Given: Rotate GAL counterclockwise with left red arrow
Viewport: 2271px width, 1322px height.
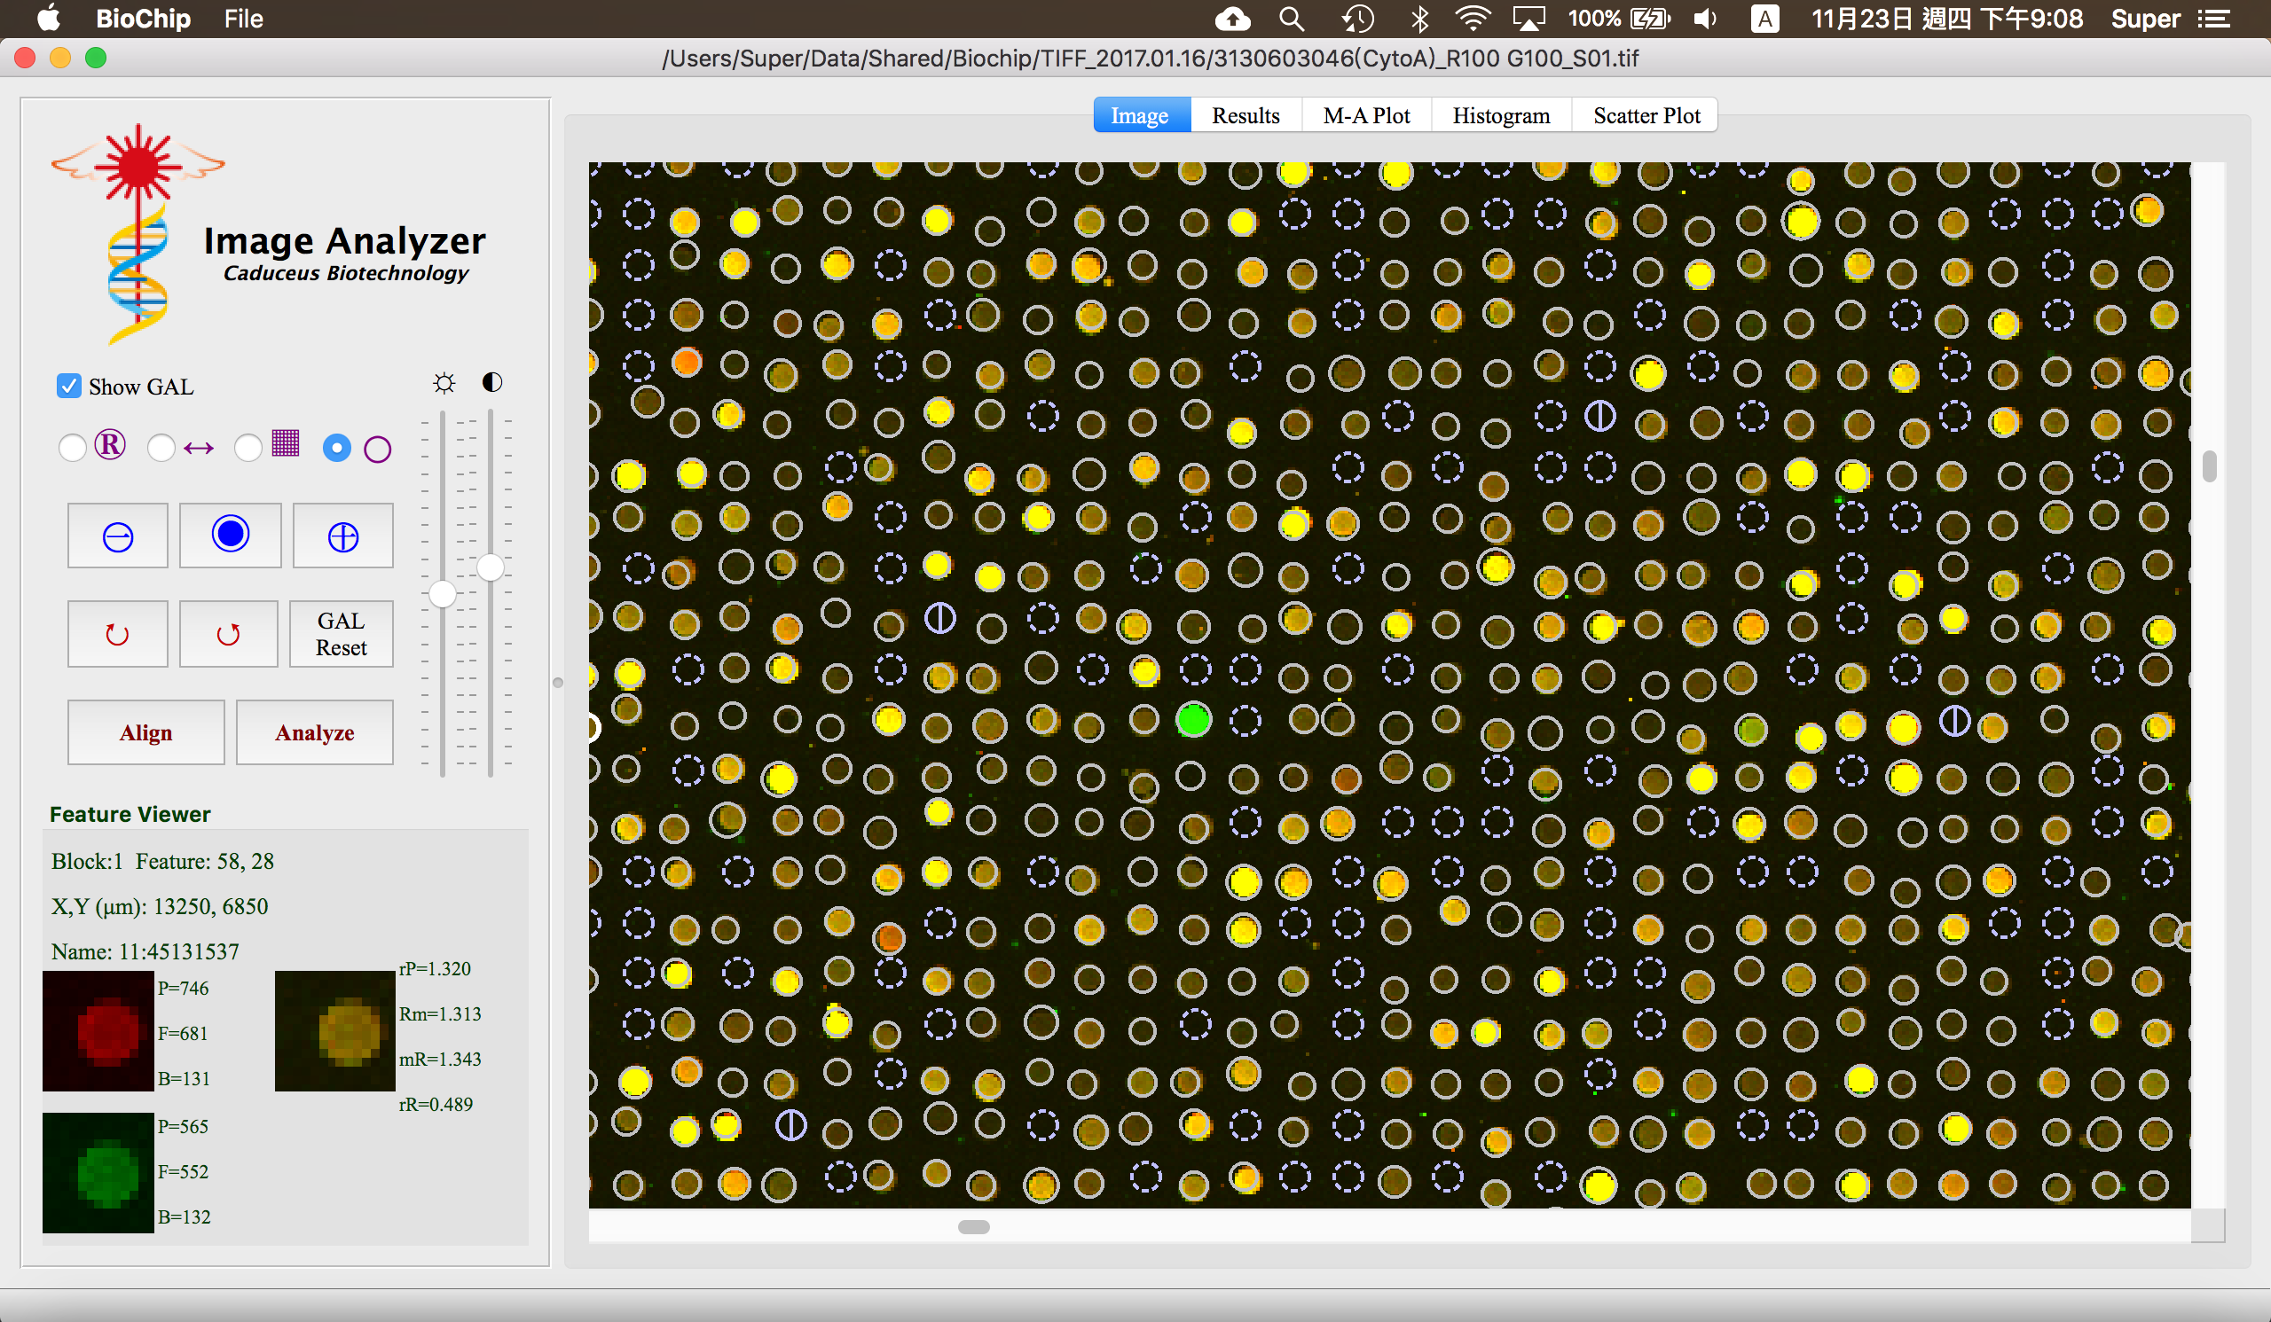Looking at the screenshot, I should (x=117, y=634).
